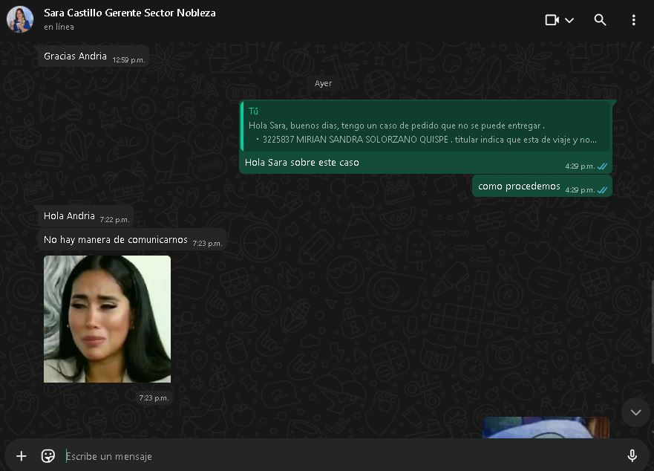654x471 pixels.
Task: Open the search in chat magnifier
Action: coord(601,20)
